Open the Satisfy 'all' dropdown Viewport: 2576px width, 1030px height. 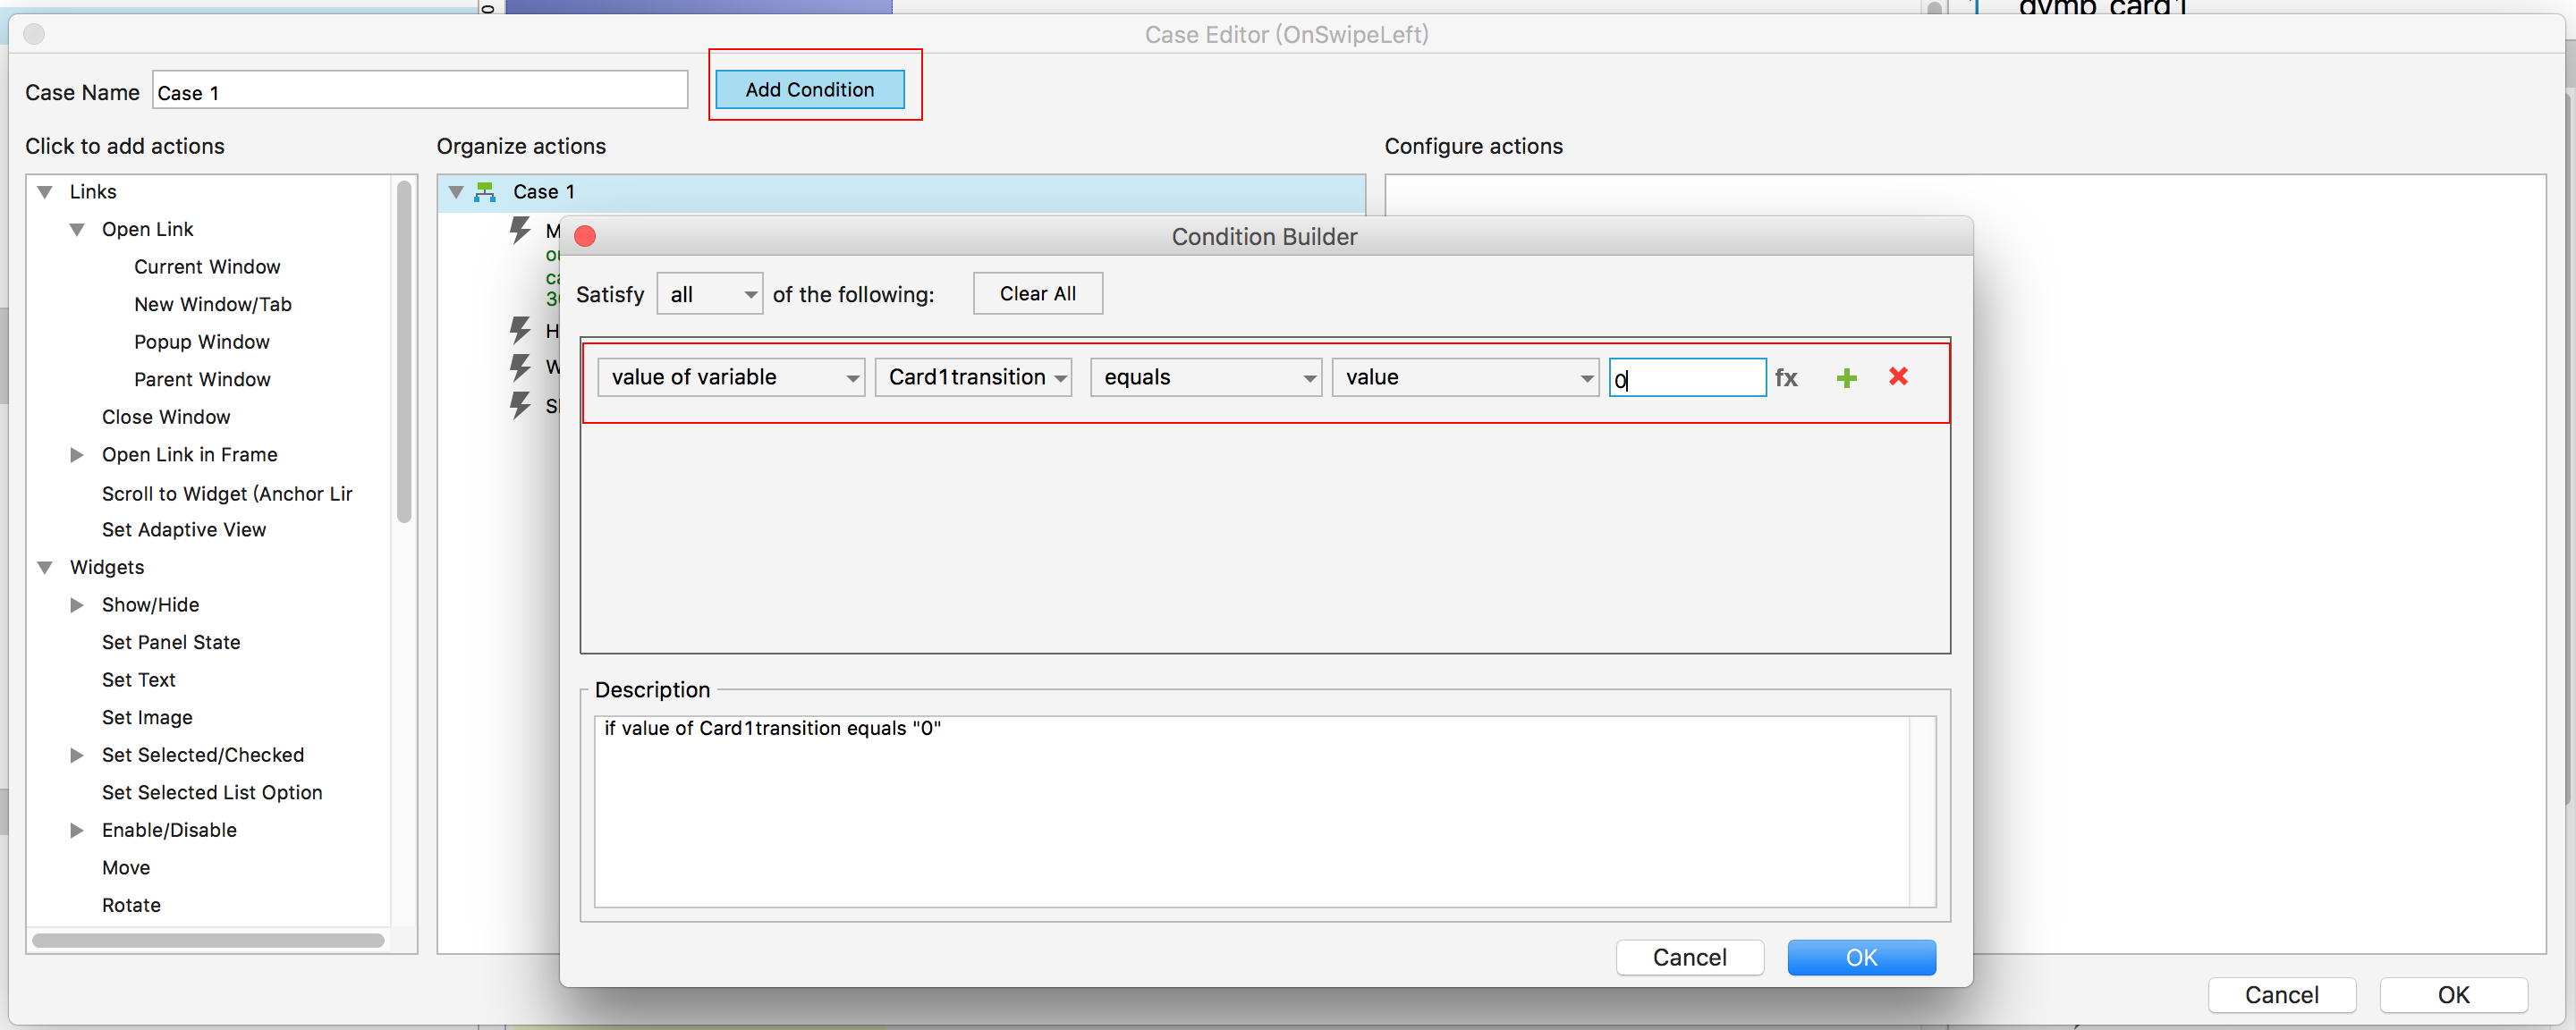tap(709, 295)
